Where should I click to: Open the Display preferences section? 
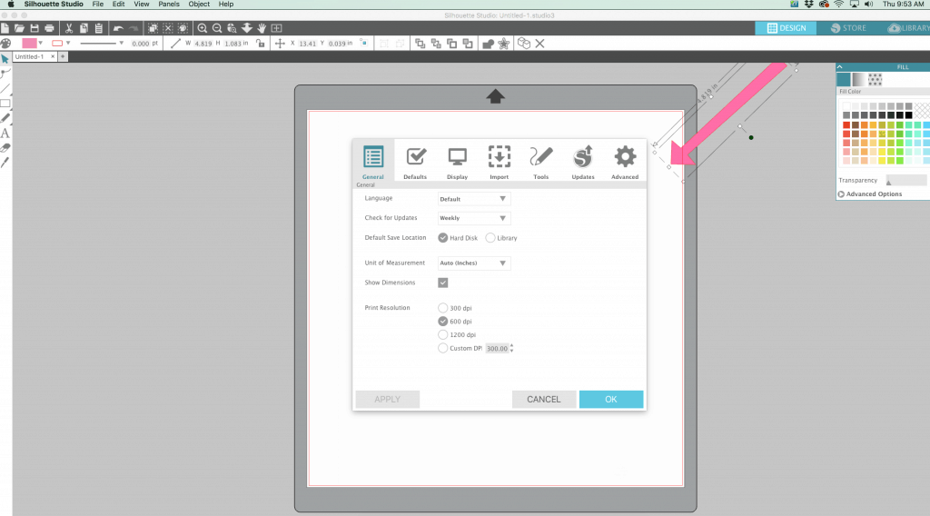(458, 163)
